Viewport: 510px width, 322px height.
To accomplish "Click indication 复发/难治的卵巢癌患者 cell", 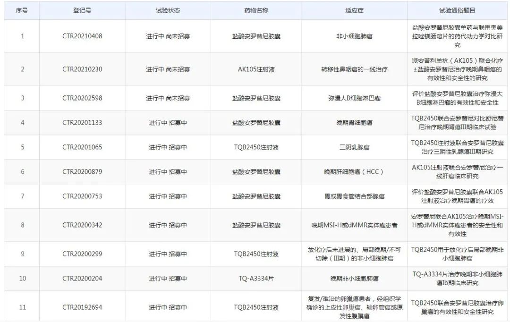I will point(354,307).
